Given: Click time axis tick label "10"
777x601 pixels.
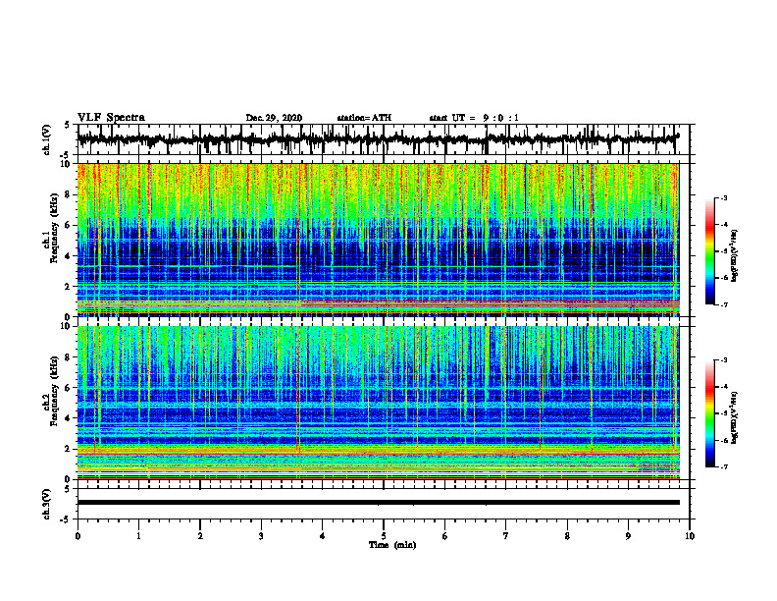Looking at the screenshot, I should 690,536.
